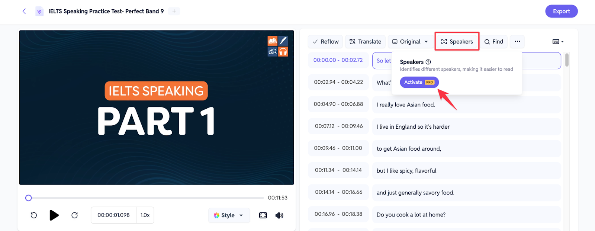Select timestamp 00:16.96 - 00:18.38
Image resolution: width=595 pixels, height=231 pixels.
coord(338,214)
